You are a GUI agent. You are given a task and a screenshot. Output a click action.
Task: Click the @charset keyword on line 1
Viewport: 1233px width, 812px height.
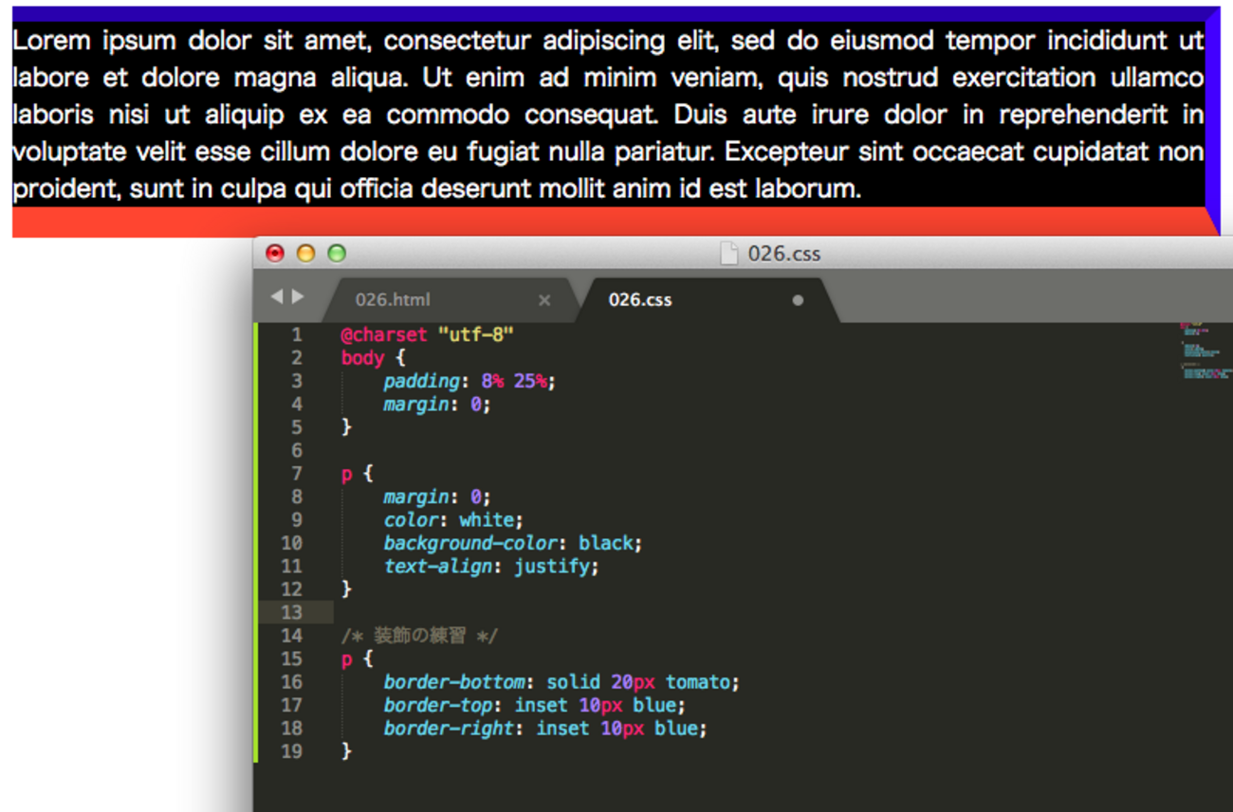(384, 334)
